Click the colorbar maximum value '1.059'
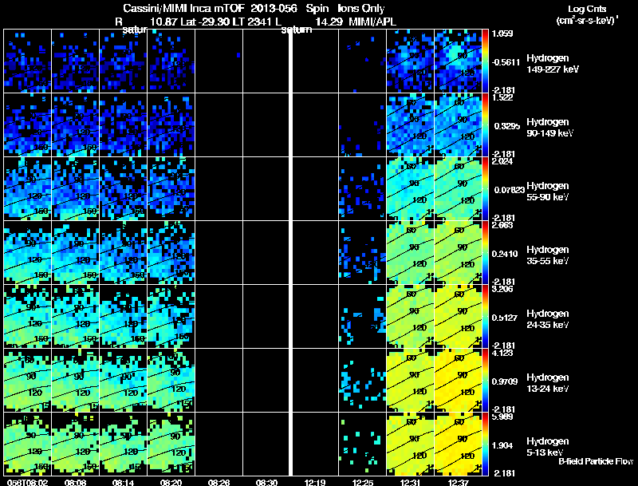638x486 pixels. click(502, 34)
